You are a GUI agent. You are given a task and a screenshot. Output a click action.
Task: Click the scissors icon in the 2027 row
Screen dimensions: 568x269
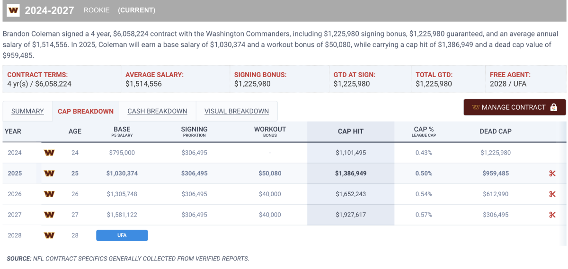point(552,215)
